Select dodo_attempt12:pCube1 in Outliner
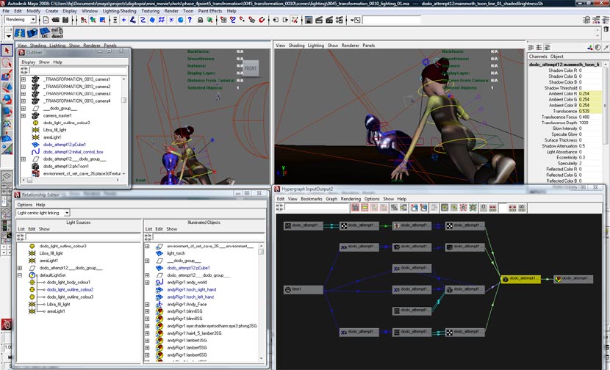 coord(65,145)
